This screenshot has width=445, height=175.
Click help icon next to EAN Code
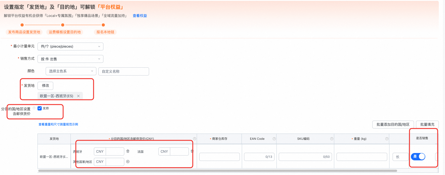[x=274, y=139]
